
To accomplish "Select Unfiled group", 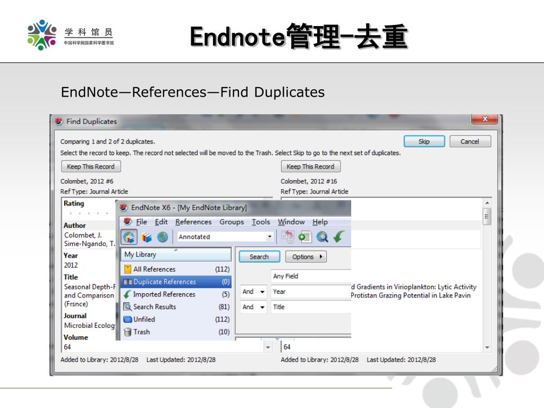I will [176, 319].
